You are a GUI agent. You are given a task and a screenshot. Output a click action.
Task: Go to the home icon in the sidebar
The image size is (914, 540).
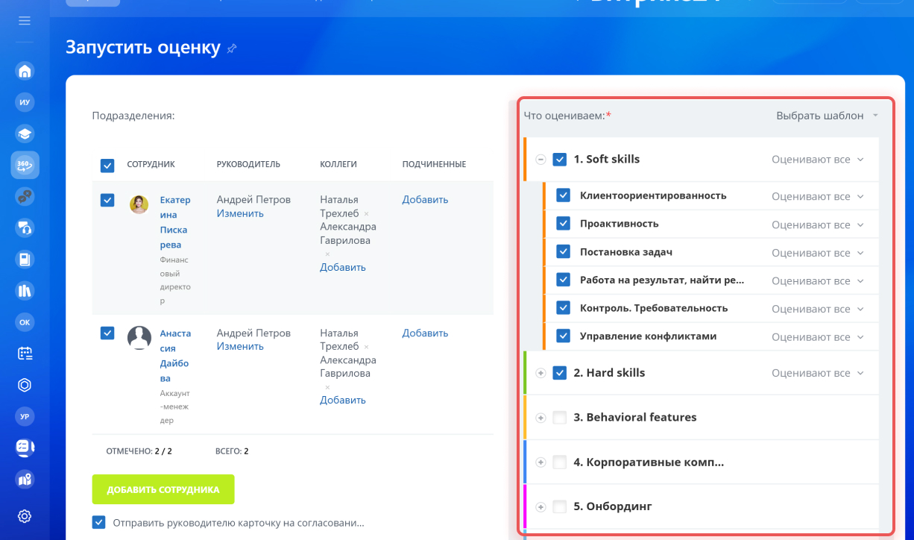[x=25, y=72]
